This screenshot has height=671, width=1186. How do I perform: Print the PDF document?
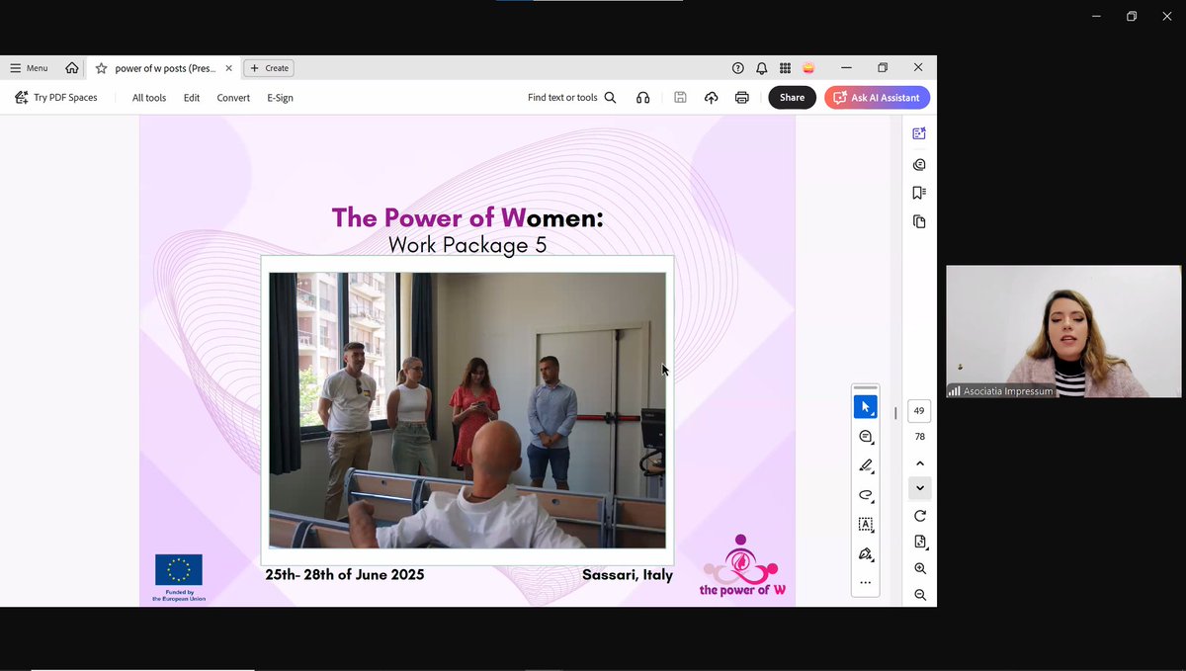point(740,97)
